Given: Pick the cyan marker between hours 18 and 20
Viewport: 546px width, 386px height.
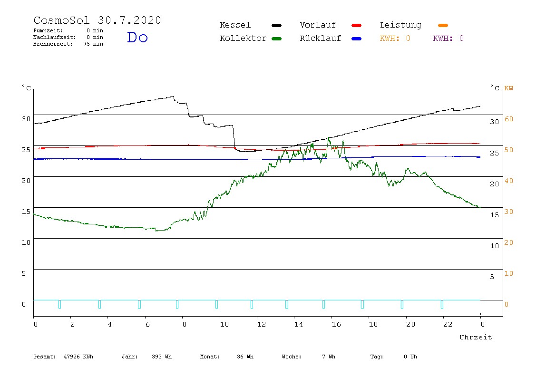Looking at the screenshot, I should 402,304.
